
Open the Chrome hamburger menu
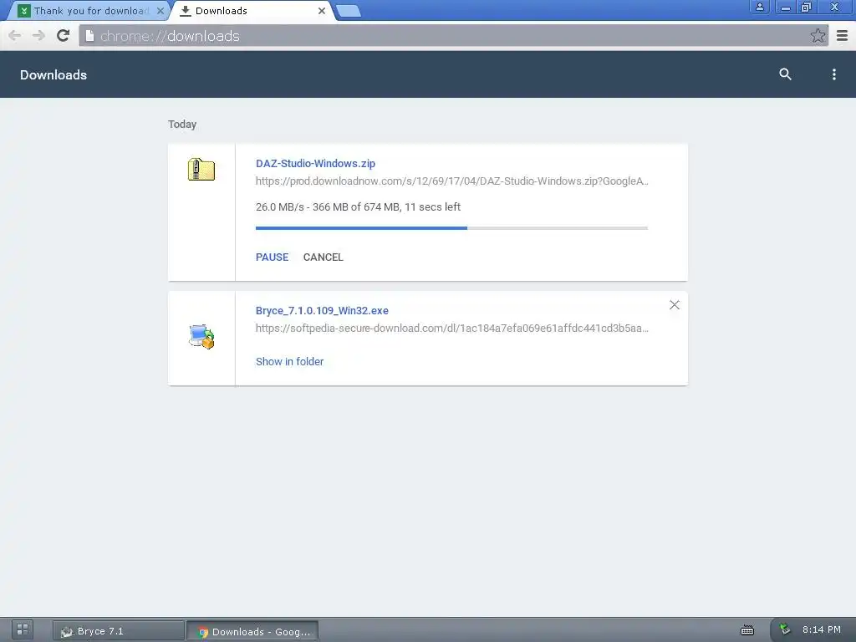point(843,36)
